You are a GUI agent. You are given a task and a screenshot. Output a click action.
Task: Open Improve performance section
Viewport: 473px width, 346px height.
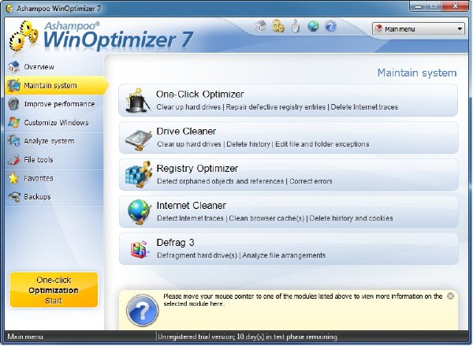tap(54, 104)
